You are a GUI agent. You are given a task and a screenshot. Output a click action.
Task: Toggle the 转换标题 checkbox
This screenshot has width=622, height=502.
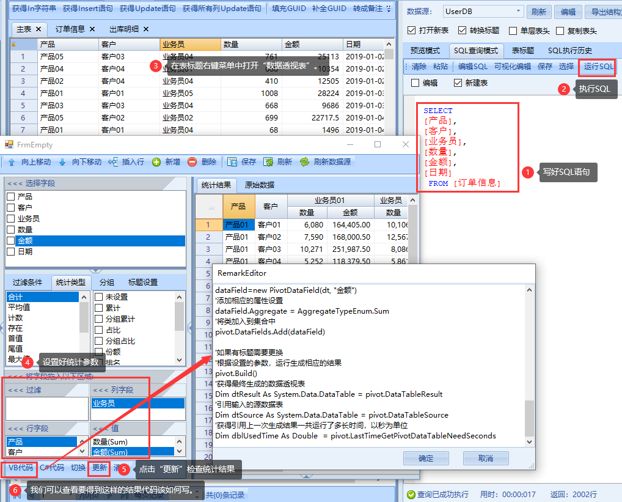(462, 31)
